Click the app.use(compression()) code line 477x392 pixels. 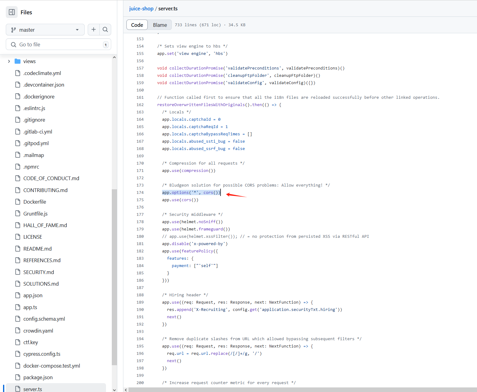[x=189, y=171]
